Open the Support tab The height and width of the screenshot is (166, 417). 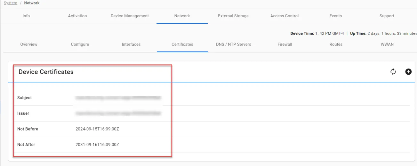(x=387, y=16)
